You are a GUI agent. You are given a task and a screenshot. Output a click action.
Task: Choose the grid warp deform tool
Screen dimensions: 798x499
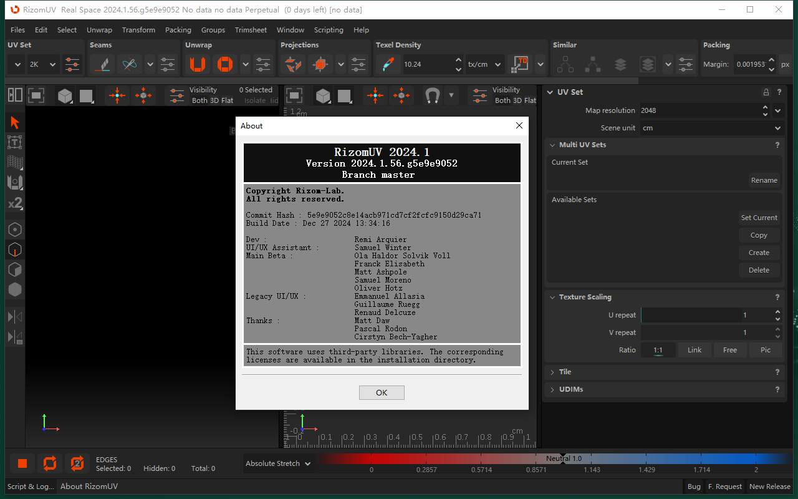(15, 162)
